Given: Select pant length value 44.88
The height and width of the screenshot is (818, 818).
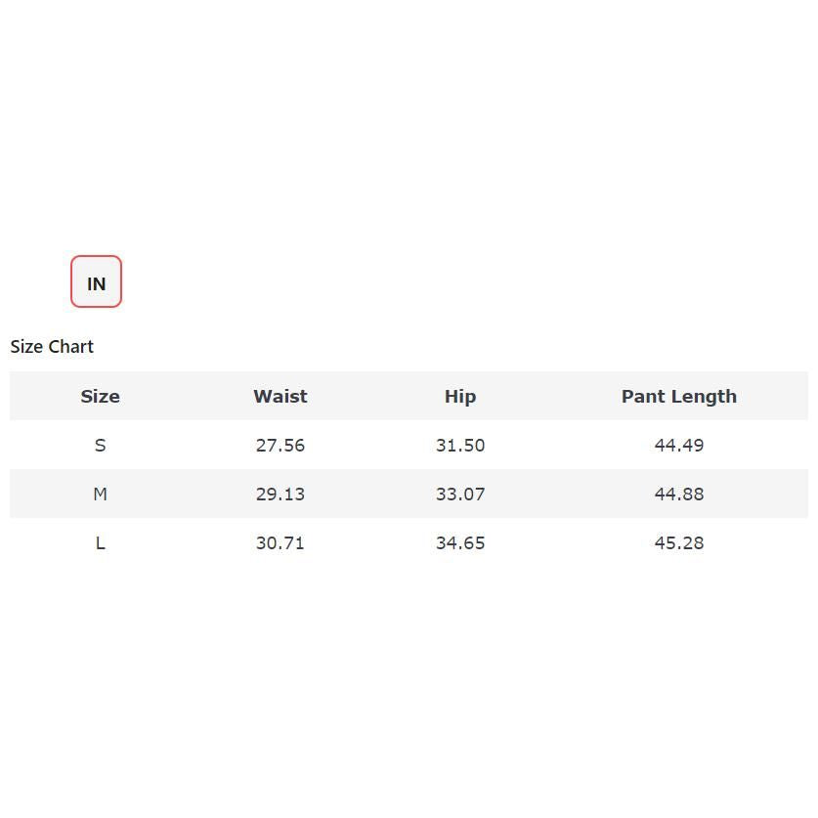Looking at the screenshot, I should click(x=678, y=495).
